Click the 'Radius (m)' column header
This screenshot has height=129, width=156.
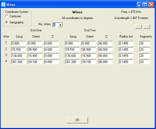click(126, 36)
